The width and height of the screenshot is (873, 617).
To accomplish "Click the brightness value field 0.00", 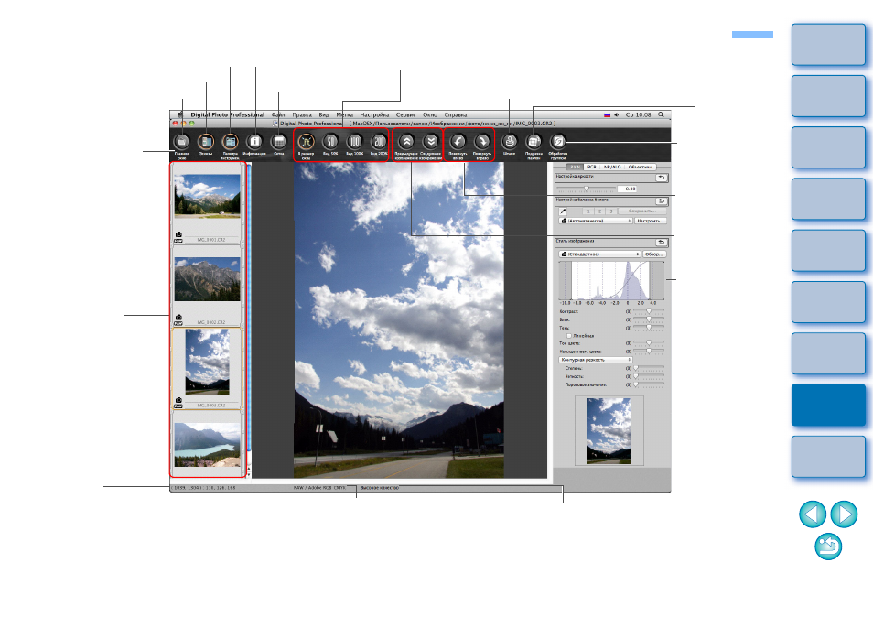I will point(626,189).
